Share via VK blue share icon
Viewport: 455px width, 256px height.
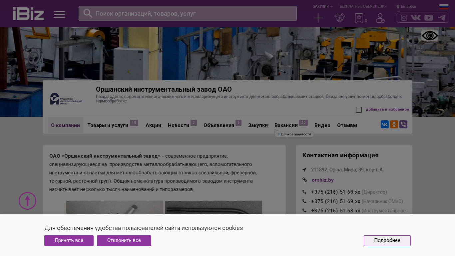coord(385,124)
